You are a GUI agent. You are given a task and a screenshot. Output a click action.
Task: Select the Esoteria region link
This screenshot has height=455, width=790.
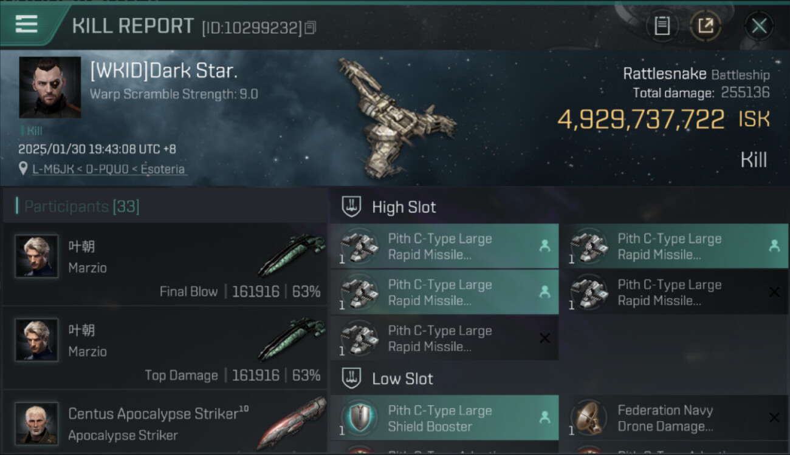(x=162, y=169)
